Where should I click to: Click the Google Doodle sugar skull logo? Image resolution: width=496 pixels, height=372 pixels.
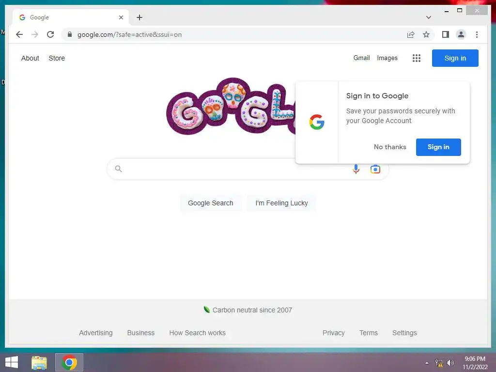pyautogui.click(x=231, y=107)
